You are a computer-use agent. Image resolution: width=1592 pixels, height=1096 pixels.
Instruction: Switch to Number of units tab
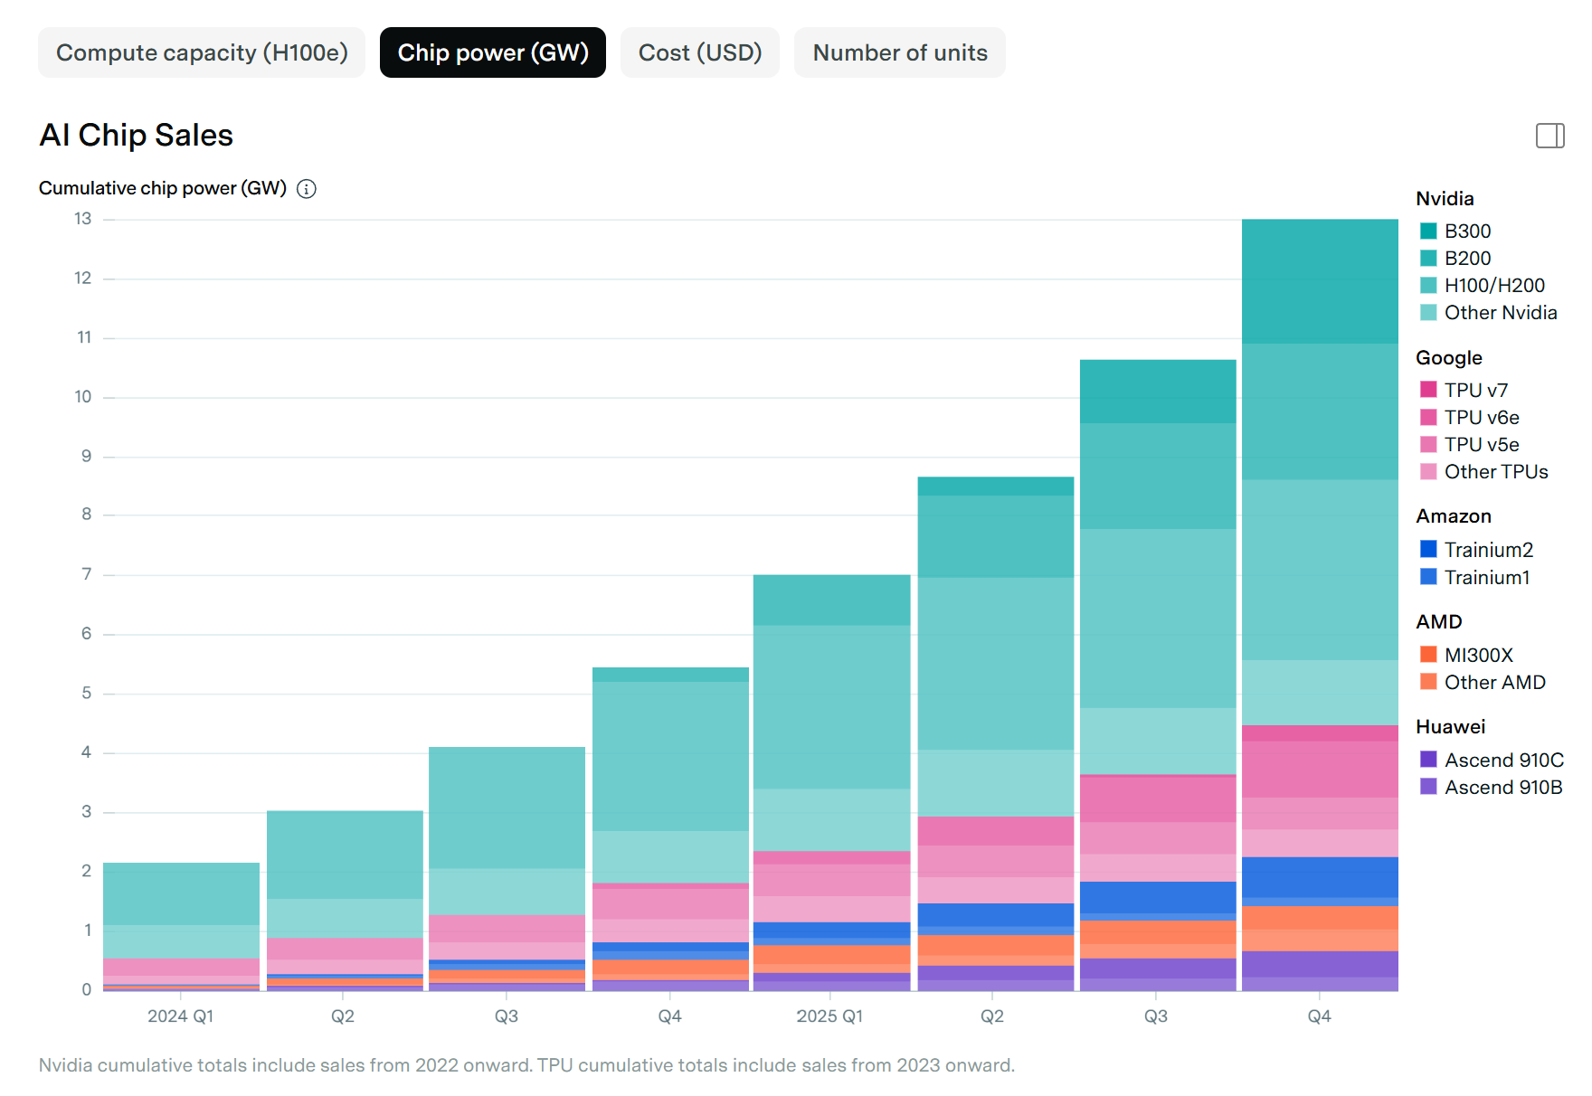point(899,52)
